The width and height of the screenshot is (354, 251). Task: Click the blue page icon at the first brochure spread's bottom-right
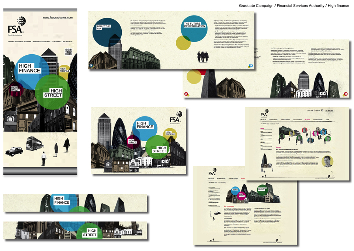click(x=250, y=66)
